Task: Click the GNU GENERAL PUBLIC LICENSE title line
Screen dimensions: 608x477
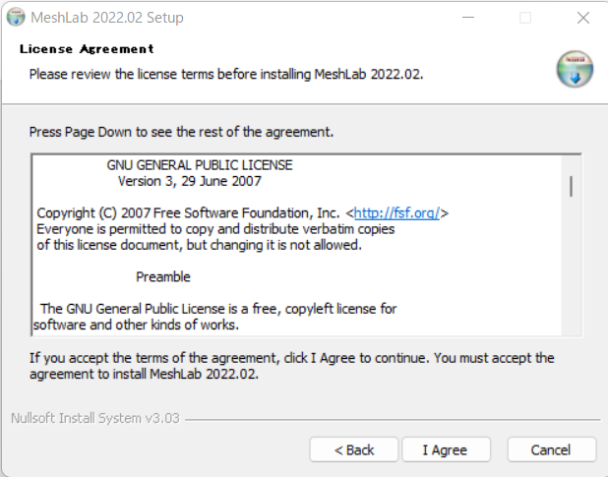Action: coord(200,165)
